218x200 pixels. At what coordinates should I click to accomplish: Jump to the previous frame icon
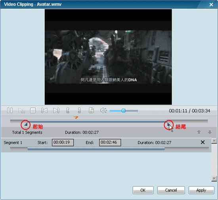coord(44,110)
